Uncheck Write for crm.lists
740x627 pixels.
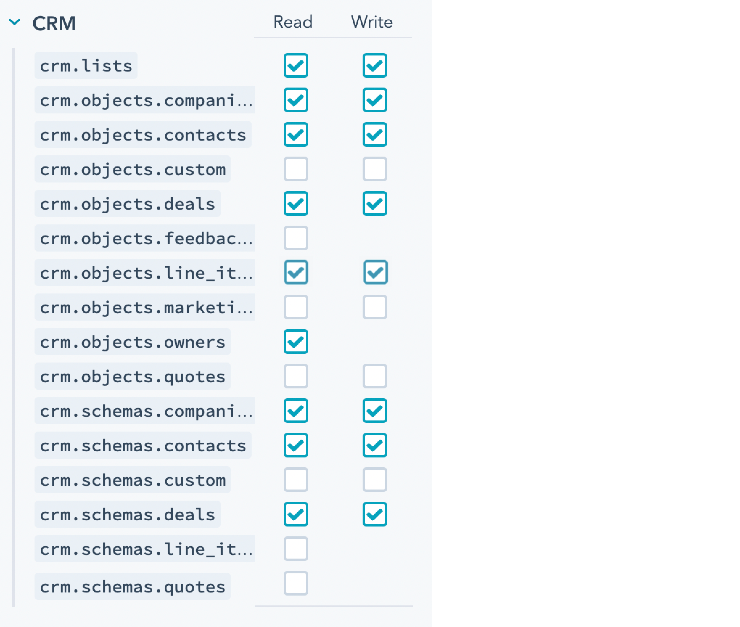375,65
